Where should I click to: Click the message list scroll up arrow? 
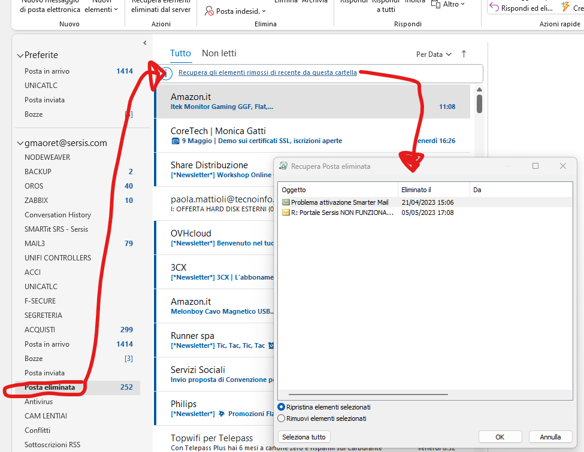click(479, 89)
